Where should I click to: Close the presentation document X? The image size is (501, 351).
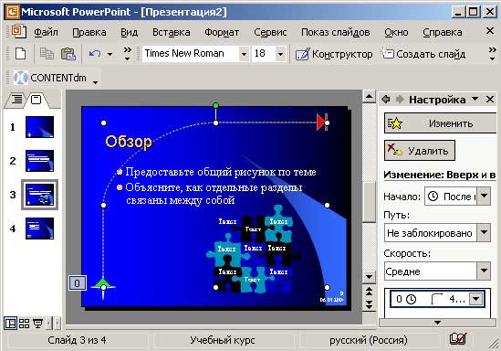[x=490, y=31]
